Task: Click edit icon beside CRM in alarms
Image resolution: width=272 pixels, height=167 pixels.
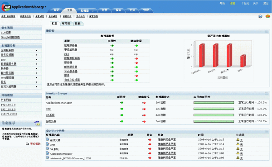Action: click(x=47, y=144)
